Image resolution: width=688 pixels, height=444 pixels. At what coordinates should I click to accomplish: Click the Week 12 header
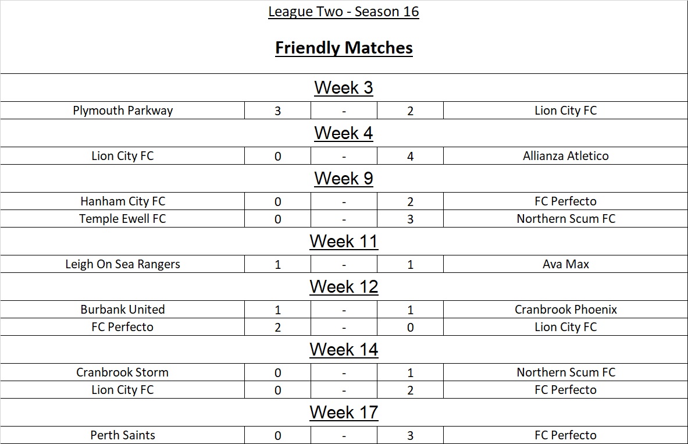pyautogui.click(x=344, y=287)
